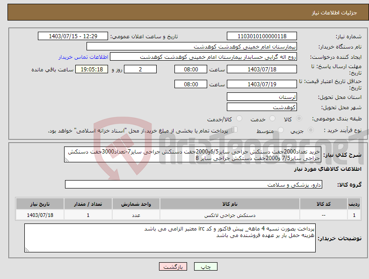
Task: Click the quantity cell showing 1
Action: 88,215
